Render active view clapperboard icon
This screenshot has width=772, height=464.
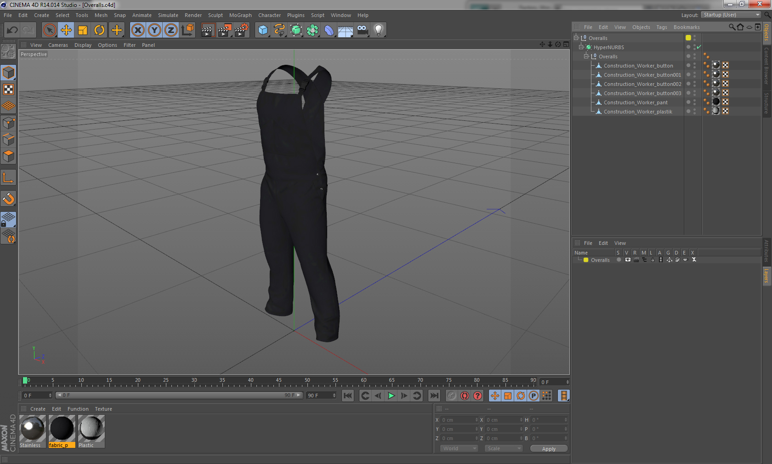pyautogui.click(x=208, y=30)
